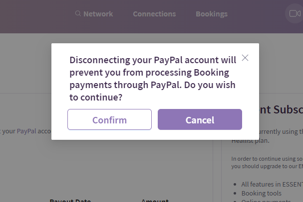Viewport: 303px width, 202px height.
Task: Click the search magnifier icon beside Network
Action: (78, 14)
